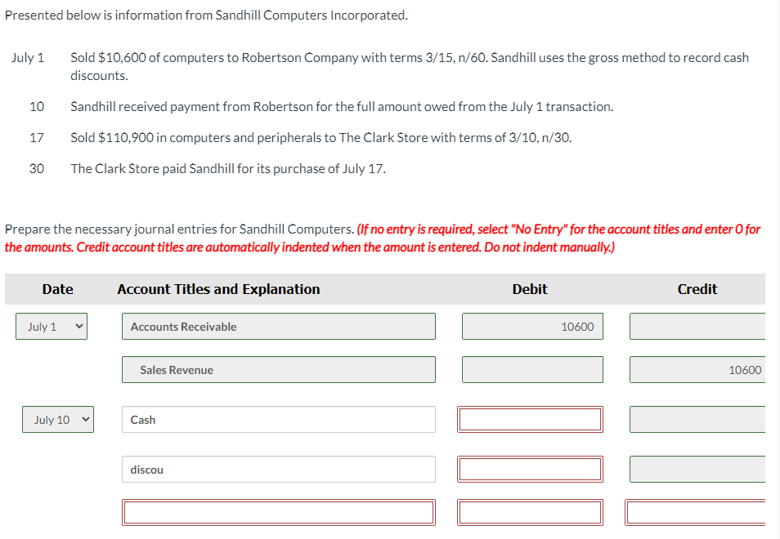Select the Cash row debit amount field
Viewport: 780px width, 539px height.
530,419
